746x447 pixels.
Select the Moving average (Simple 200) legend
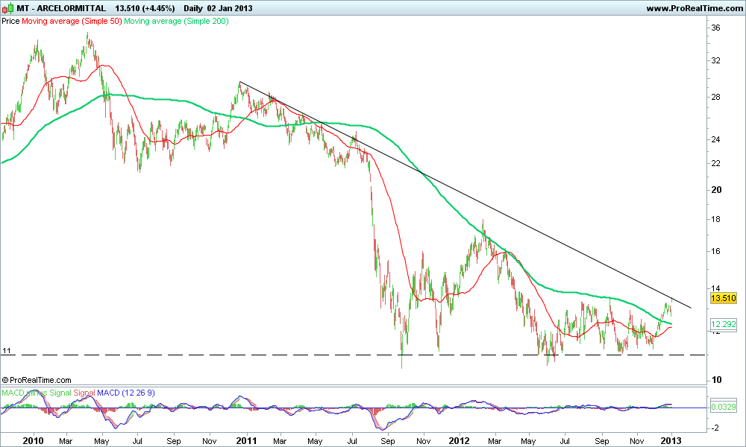(x=176, y=21)
